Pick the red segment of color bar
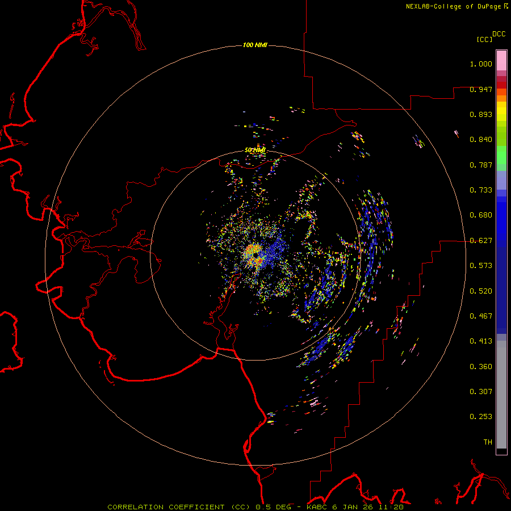This screenshot has height=511, width=511. (x=501, y=85)
